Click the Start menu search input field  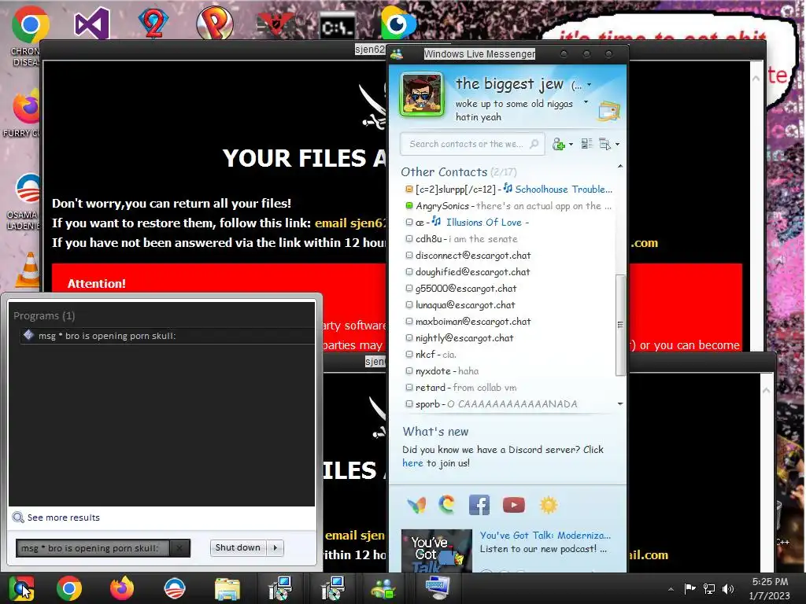click(x=93, y=548)
